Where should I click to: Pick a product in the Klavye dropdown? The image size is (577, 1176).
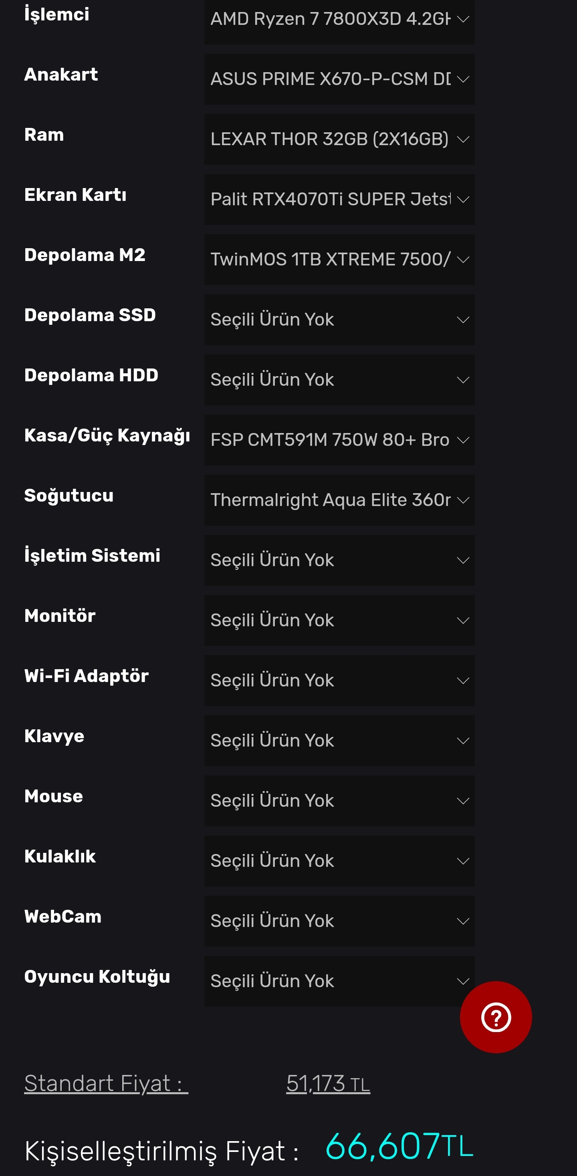pos(339,741)
